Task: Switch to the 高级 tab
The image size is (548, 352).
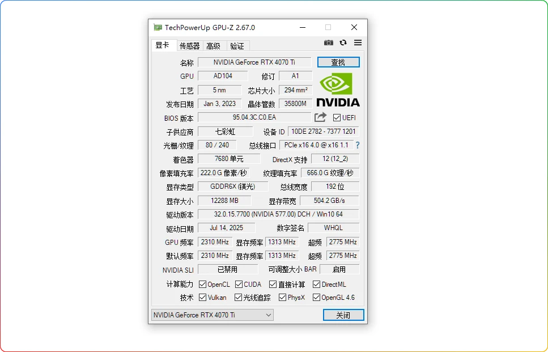Action: click(x=214, y=46)
